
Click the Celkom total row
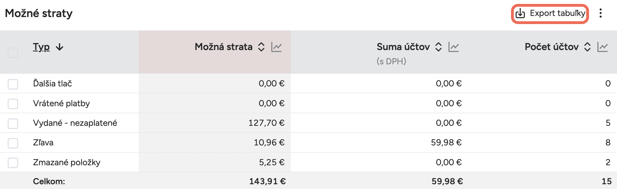(50, 181)
